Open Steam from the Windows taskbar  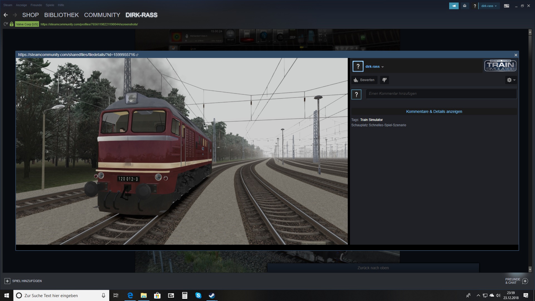point(212,295)
